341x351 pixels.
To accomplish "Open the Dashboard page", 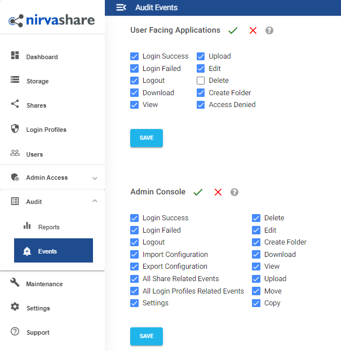I will pos(42,57).
